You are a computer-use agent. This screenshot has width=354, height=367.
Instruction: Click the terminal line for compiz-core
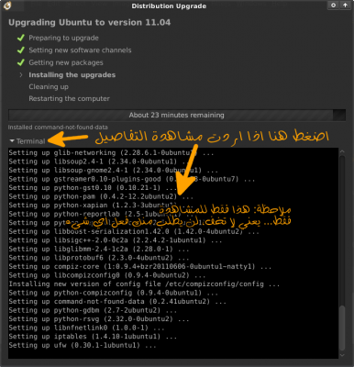tap(140, 267)
